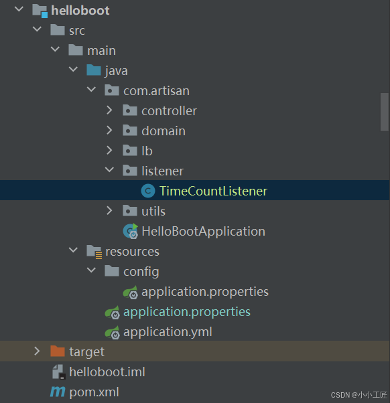
Task: Select the controller label
Action: [x=169, y=110]
